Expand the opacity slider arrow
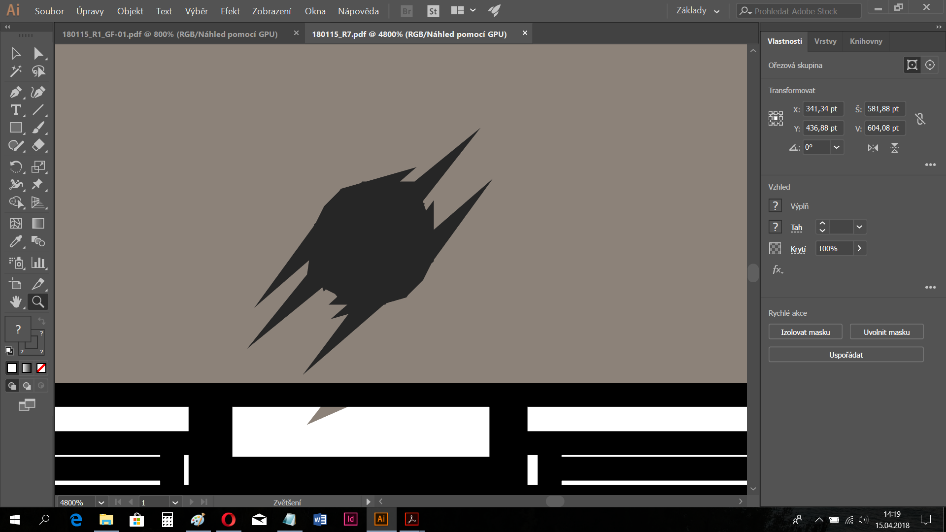 (x=859, y=248)
